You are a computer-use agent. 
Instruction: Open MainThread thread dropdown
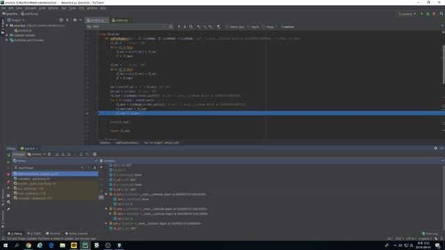point(48,168)
